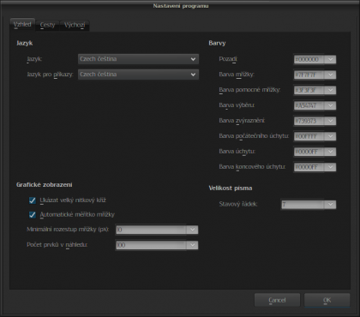Open the Stavový řádek font size dropdown arrow
This screenshot has width=360, height=317.
click(x=330, y=205)
